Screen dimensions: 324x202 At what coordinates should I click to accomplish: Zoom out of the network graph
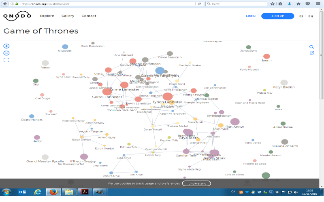pyautogui.click(x=6, y=53)
